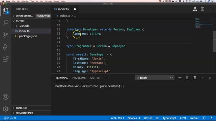Image resolution: width=216 pixels, height=121 pixels.
Task: Open the Source Control view
Action: tap(5, 35)
